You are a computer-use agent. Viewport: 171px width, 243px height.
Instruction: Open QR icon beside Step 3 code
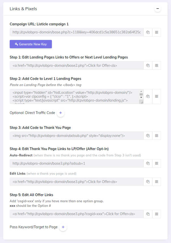click(x=157, y=136)
